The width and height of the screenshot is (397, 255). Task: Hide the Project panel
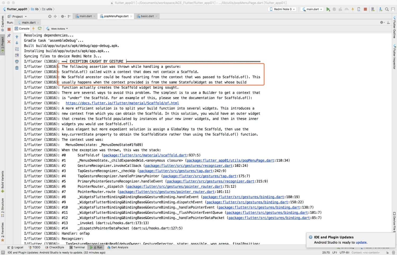click(x=69, y=16)
